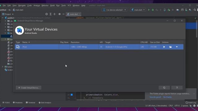
Task: Open the Tools menu
Action: pos(63,6)
